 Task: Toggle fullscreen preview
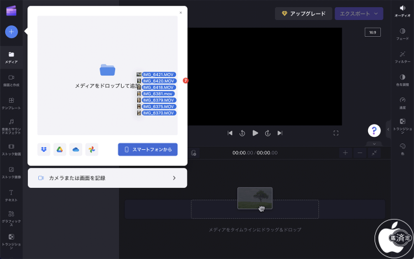[336, 133]
